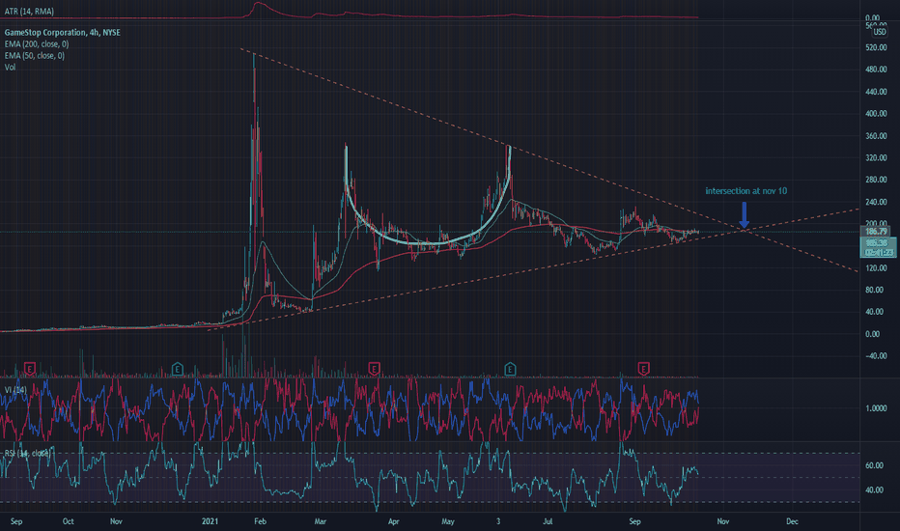Screen dimensions: 900x531
Task: Click the ATR (14, RMA) indicator legend
Action: [29, 11]
